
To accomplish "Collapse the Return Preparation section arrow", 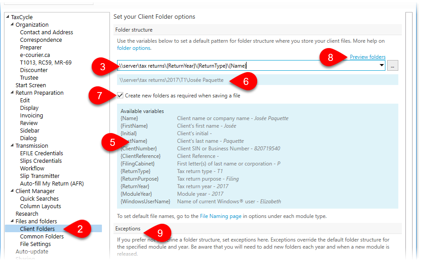I will pyautogui.click(x=12, y=93).
